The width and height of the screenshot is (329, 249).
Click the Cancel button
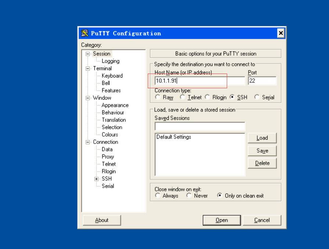point(262,220)
